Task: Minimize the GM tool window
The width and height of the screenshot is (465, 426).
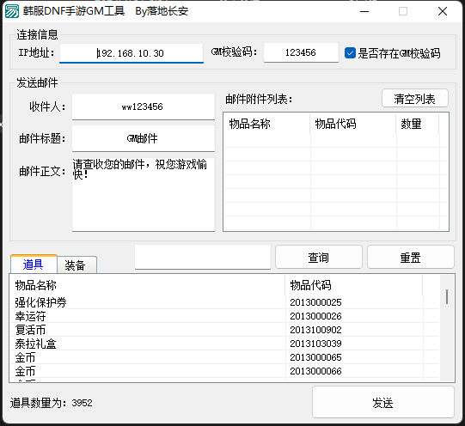Action: (364, 11)
